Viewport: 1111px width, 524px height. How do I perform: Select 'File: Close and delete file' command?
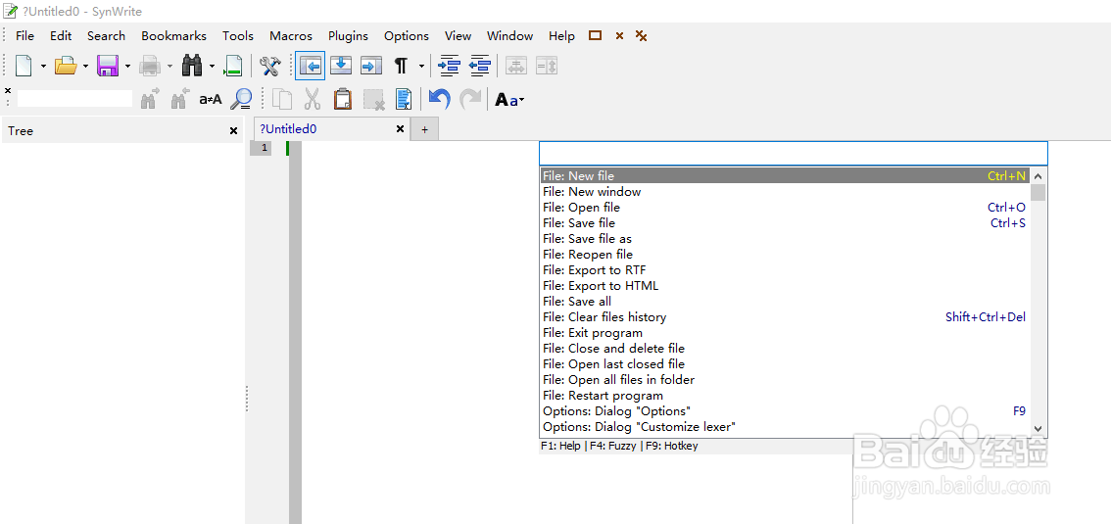tap(785, 349)
